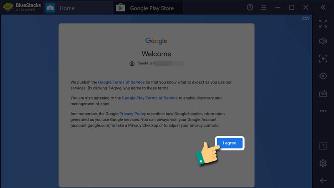Image resolution: width=334 pixels, height=188 pixels.
Task: Click the I agree button
Action: (x=230, y=143)
